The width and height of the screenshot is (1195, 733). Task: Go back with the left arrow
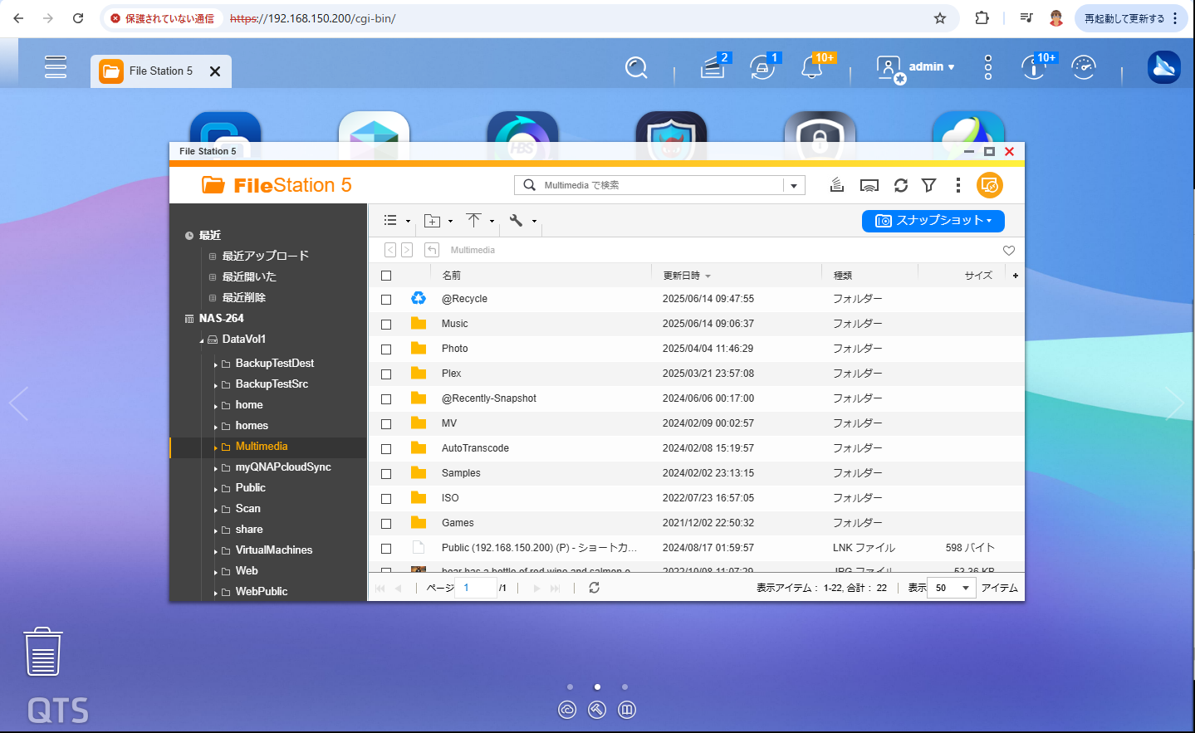coord(390,250)
